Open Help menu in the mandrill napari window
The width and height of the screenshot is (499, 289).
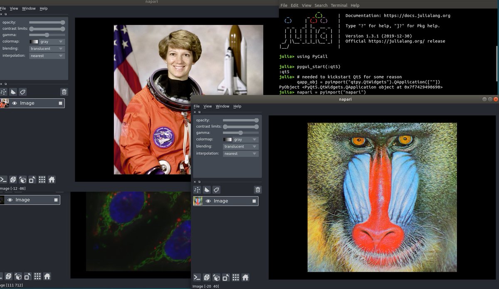pos(237,106)
